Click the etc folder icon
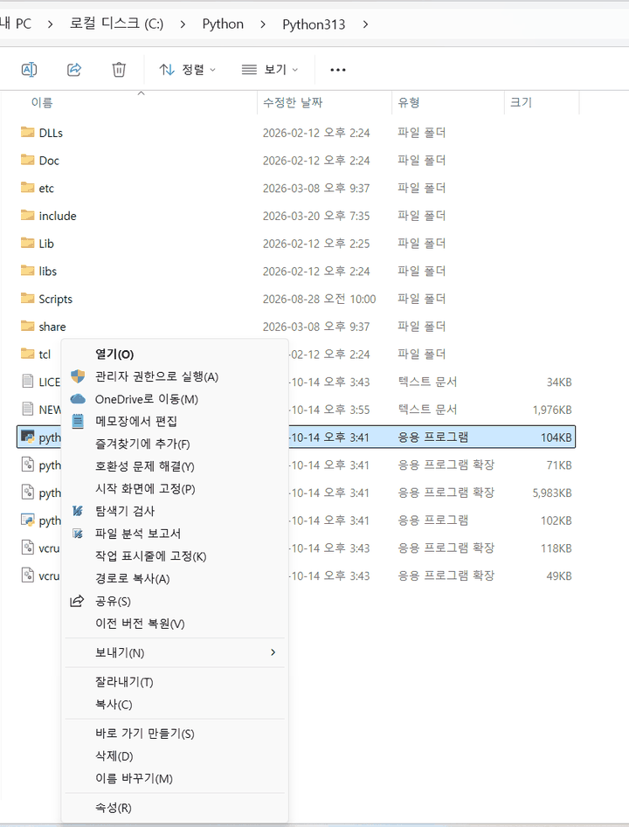The width and height of the screenshot is (629, 827). pos(27,187)
